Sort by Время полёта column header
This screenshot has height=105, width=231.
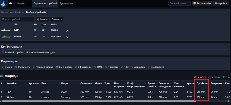[x=152, y=85]
